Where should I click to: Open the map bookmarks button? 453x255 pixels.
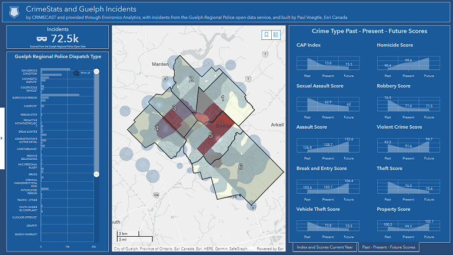(x=267, y=35)
